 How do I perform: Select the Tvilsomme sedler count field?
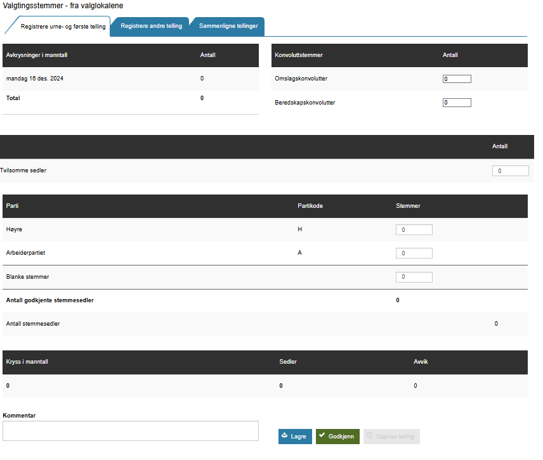tap(510, 171)
